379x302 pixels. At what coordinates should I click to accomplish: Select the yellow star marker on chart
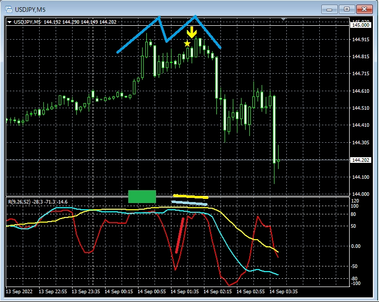(x=187, y=44)
